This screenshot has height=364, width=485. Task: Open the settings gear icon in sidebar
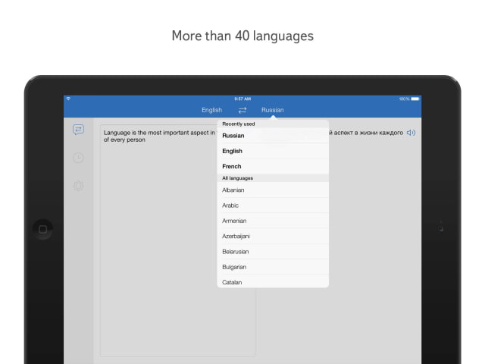[78, 186]
